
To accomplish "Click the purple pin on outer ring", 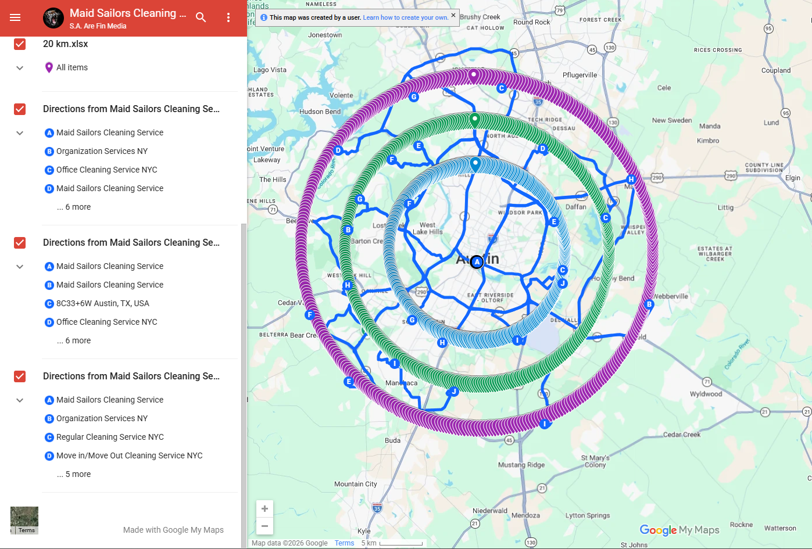I will [474, 76].
